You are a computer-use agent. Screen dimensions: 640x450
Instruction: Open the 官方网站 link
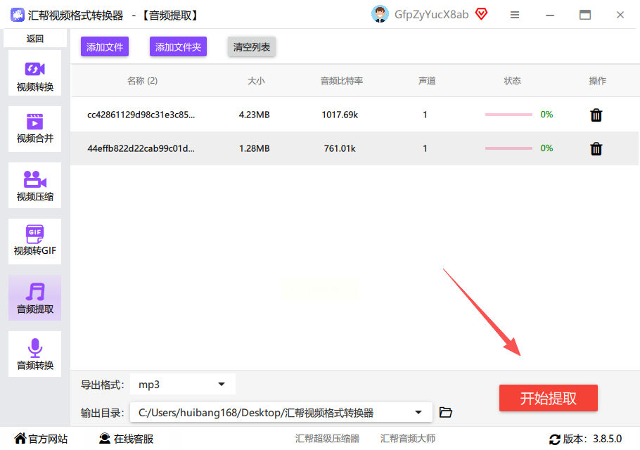[41, 439]
